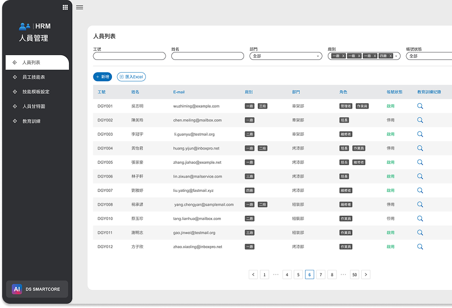Click the 工號 search input field
452x308 pixels.
coord(129,56)
